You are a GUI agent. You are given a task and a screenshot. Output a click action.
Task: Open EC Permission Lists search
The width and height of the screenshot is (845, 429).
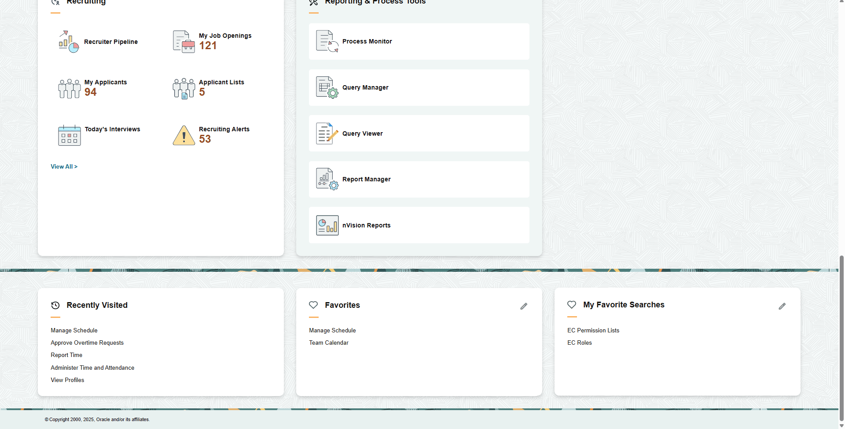pyautogui.click(x=593, y=330)
